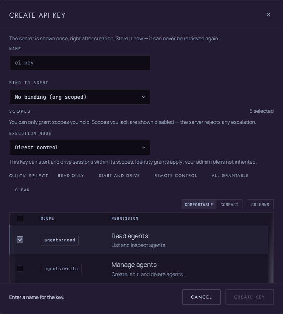Switch to Comfortable row density
283x314 pixels.
coord(199,205)
